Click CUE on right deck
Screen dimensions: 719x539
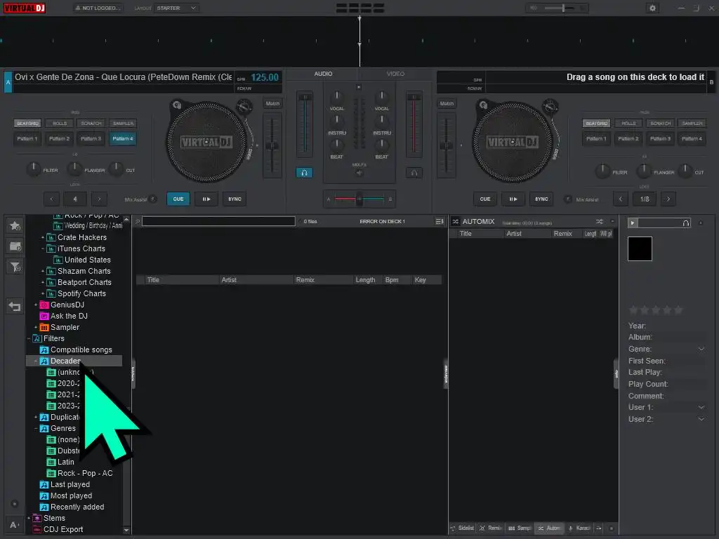[x=485, y=199]
